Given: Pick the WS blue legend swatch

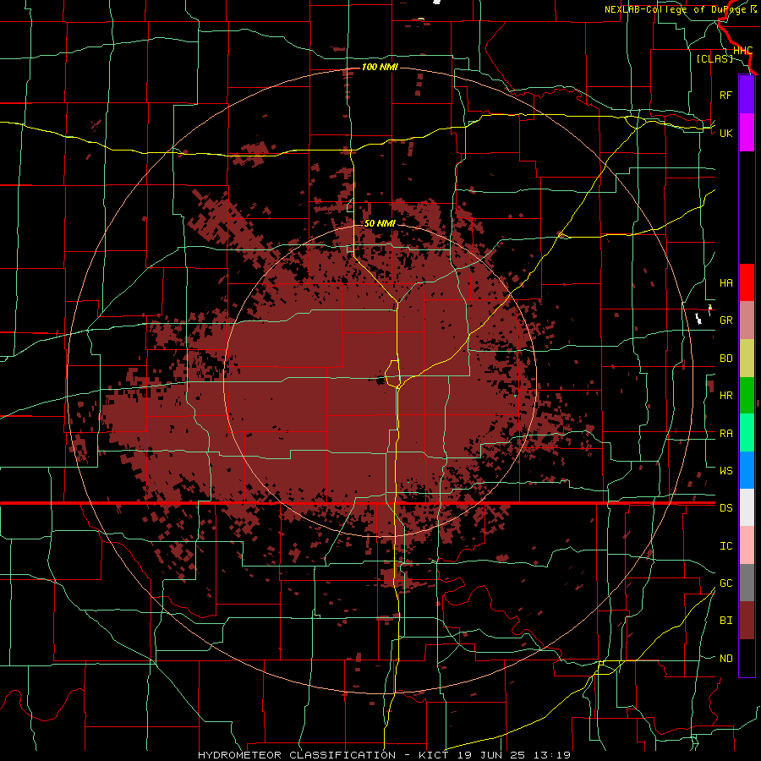Looking at the screenshot, I should (747, 470).
